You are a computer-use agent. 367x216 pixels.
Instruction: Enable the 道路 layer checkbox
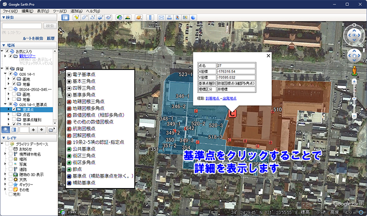click(x=11, y=169)
